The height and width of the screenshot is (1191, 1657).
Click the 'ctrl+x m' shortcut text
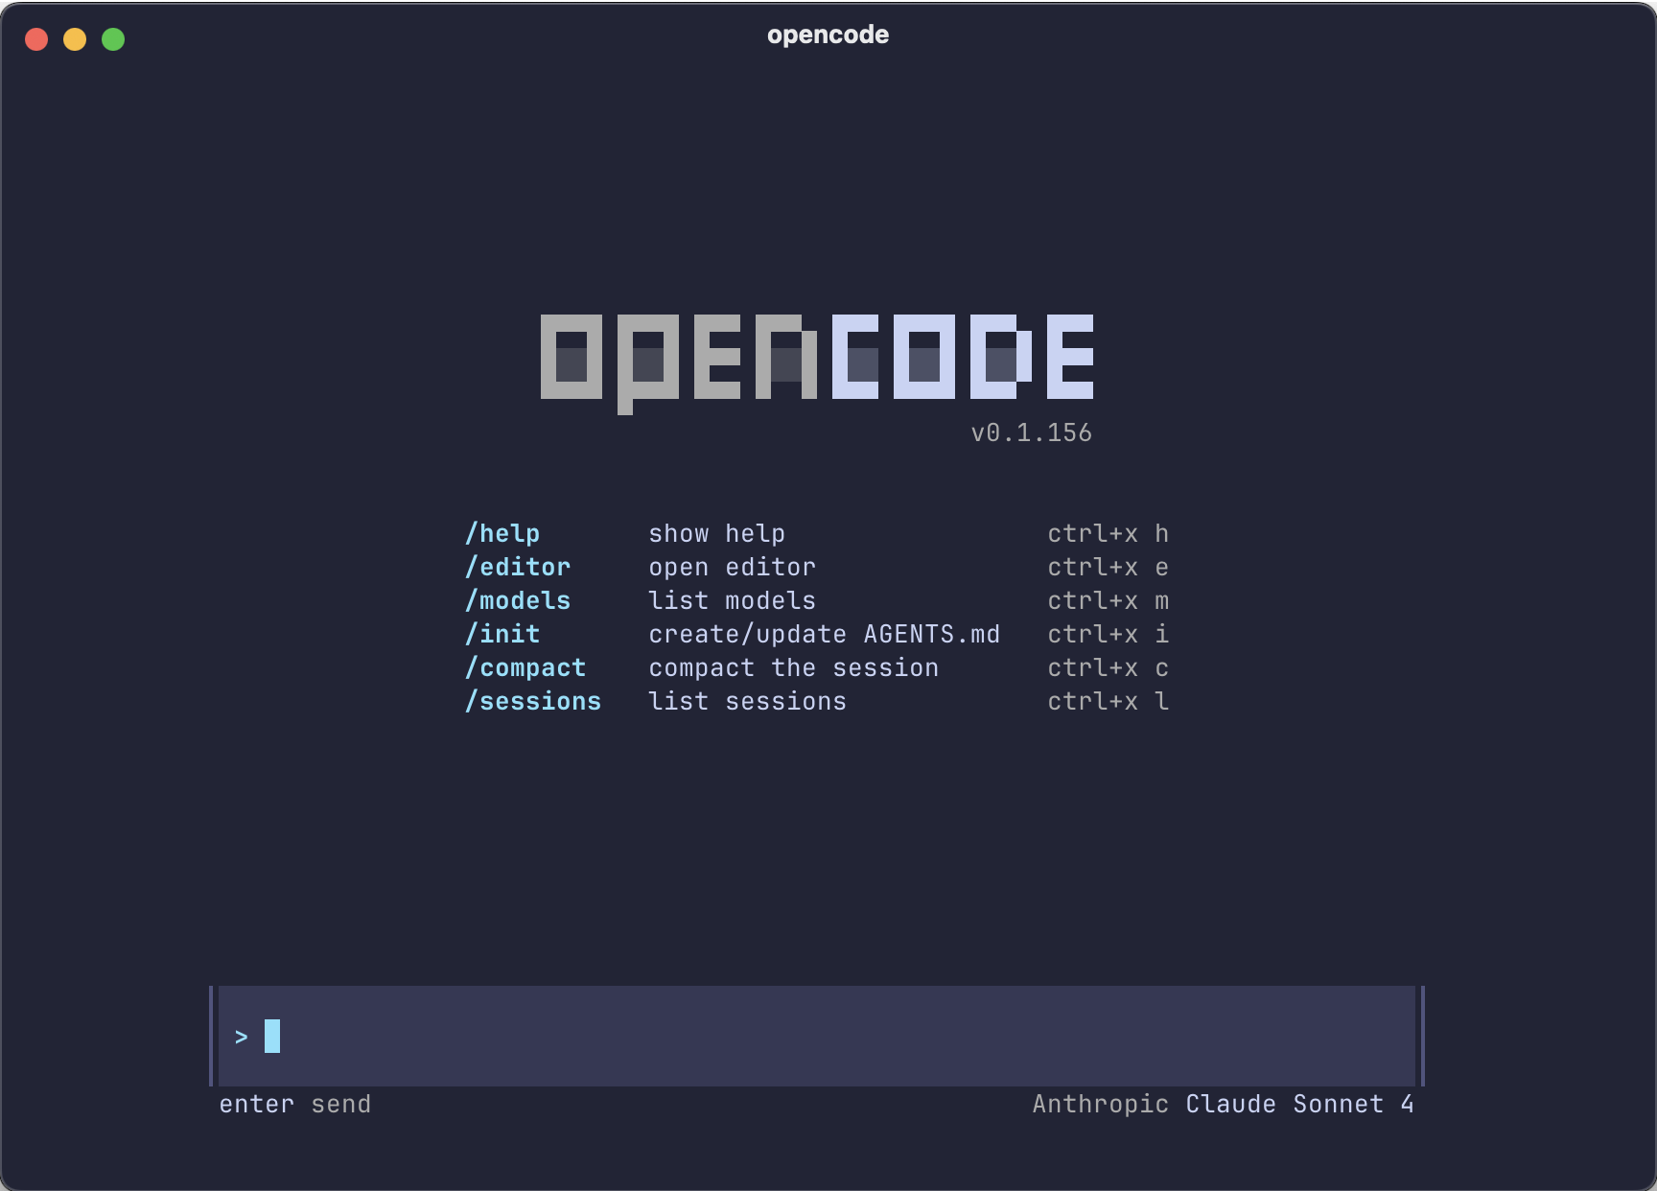[1109, 600]
